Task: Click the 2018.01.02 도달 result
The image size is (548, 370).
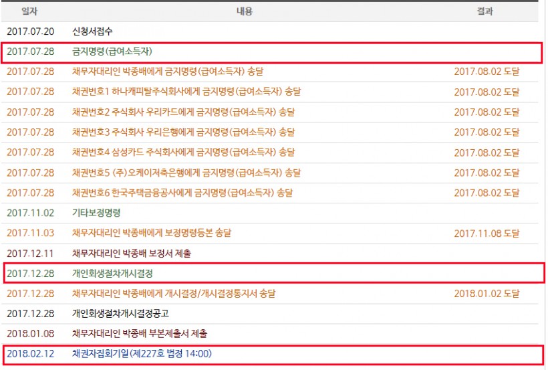Action: click(x=487, y=293)
